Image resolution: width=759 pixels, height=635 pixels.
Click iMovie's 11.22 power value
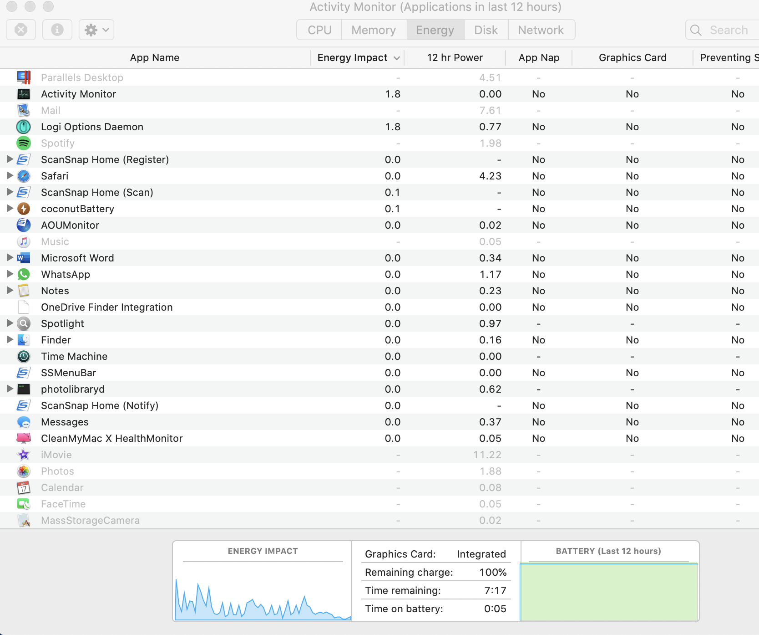[487, 455]
